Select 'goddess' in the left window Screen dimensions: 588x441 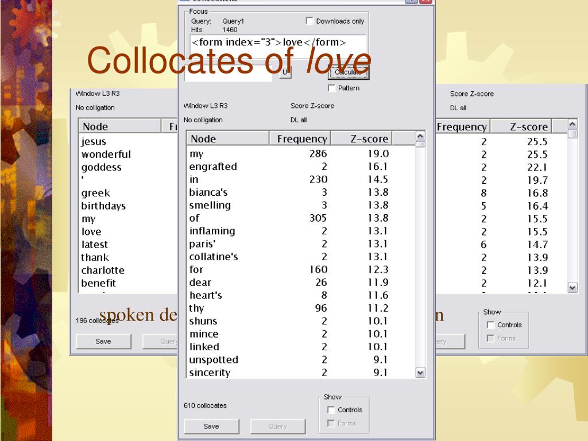[x=101, y=167]
